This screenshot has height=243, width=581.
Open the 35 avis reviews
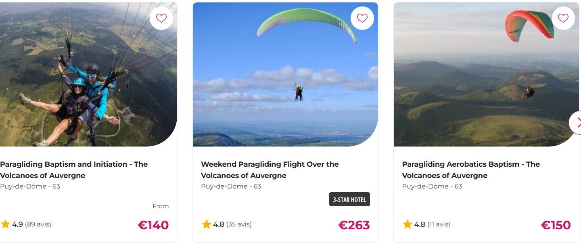point(239,224)
